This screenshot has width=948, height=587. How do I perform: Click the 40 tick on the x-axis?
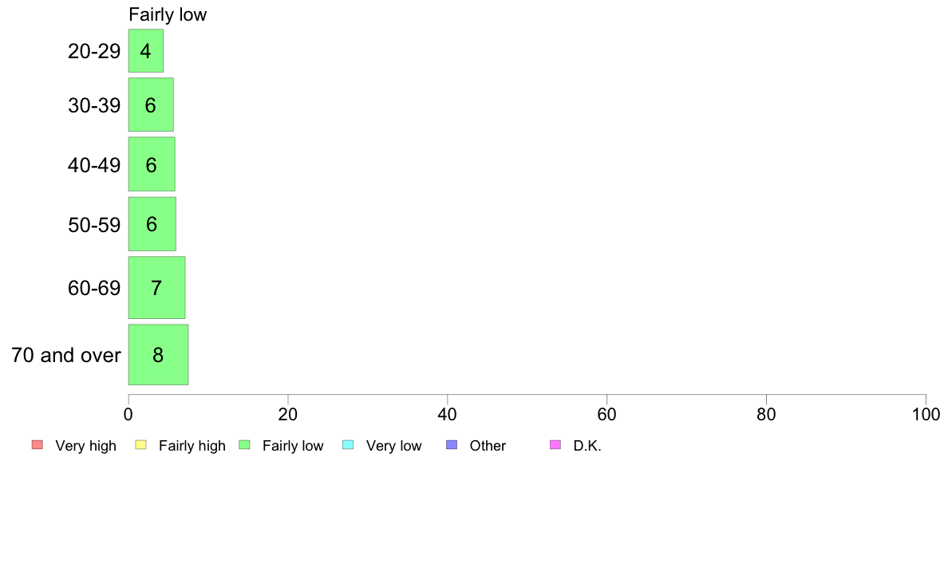[x=448, y=414]
